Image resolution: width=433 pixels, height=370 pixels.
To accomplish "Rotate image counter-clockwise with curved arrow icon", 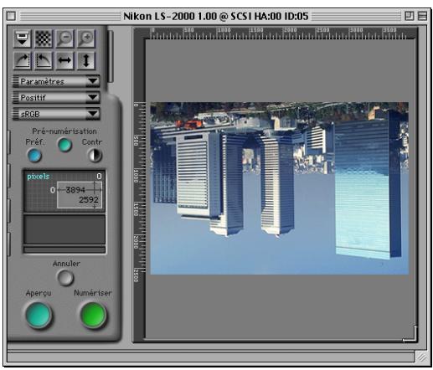I will coord(44,60).
